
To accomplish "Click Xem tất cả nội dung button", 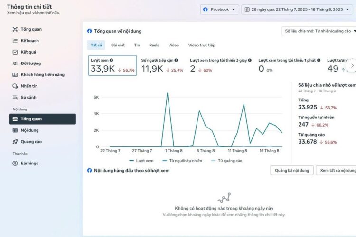I will tap(337, 170).
